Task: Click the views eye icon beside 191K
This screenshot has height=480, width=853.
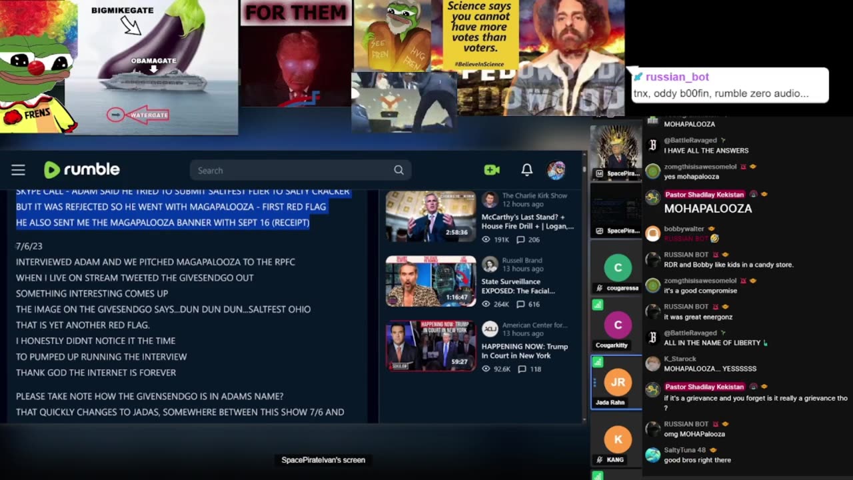Action: 486,239
